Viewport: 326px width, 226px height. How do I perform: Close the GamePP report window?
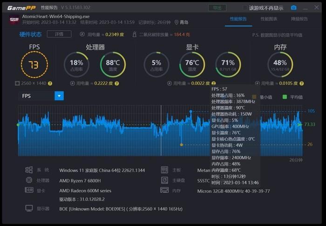316,7
